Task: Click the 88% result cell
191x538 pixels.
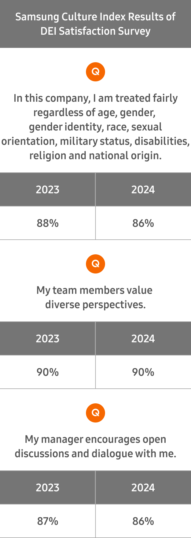Action: pos(48,223)
